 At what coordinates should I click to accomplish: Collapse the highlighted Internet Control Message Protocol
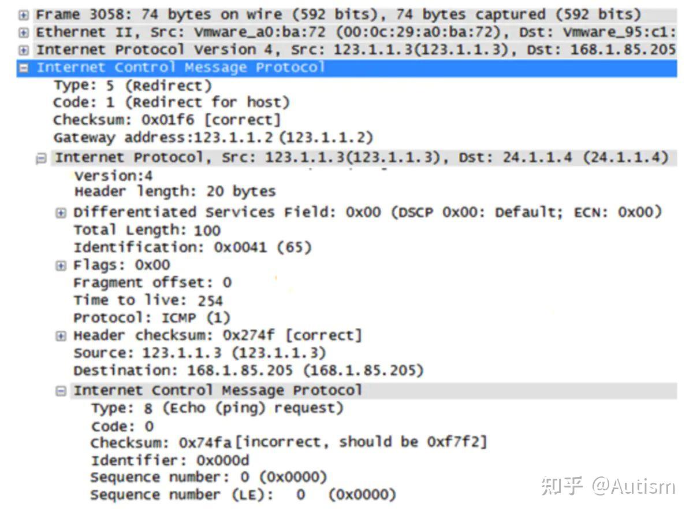pos(23,68)
